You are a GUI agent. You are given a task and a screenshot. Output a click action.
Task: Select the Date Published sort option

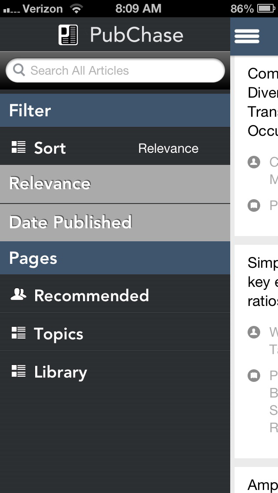115,223
